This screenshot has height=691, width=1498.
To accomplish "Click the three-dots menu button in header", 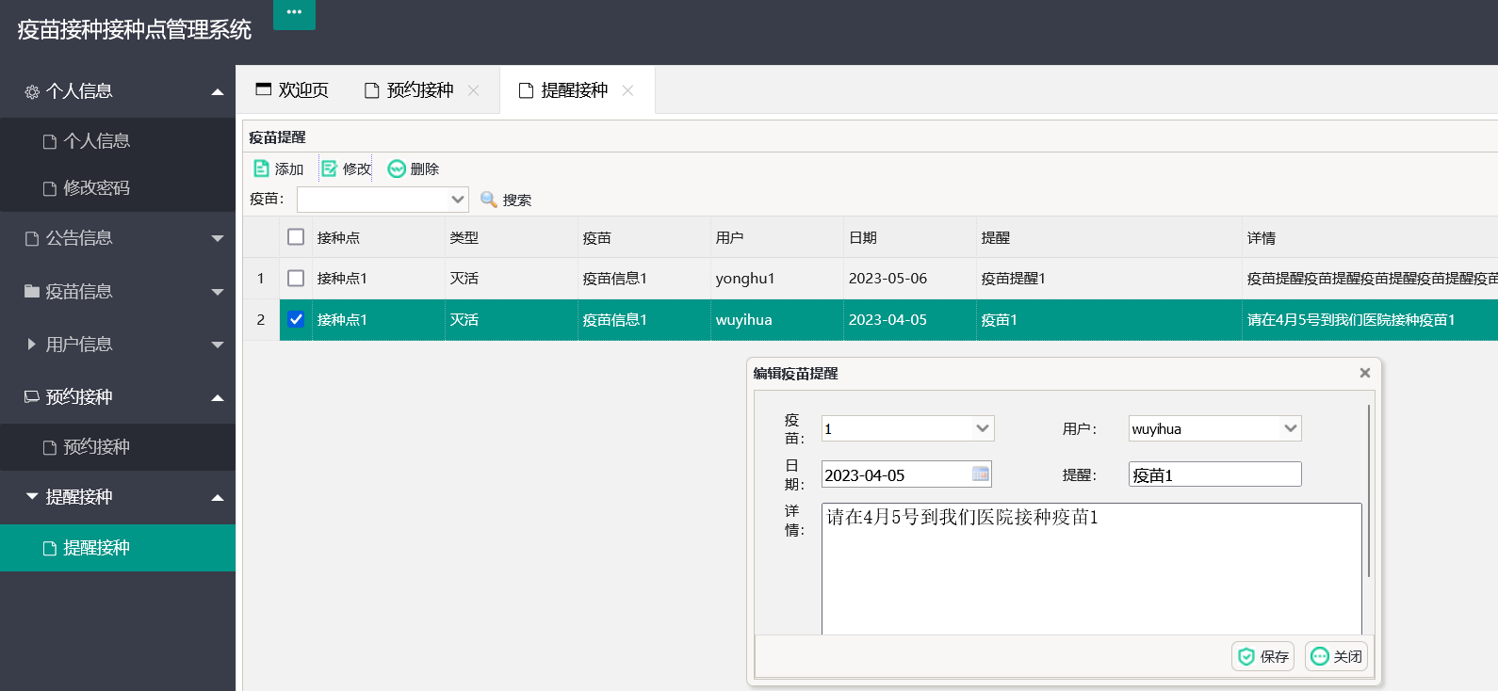I will (x=294, y=13).
